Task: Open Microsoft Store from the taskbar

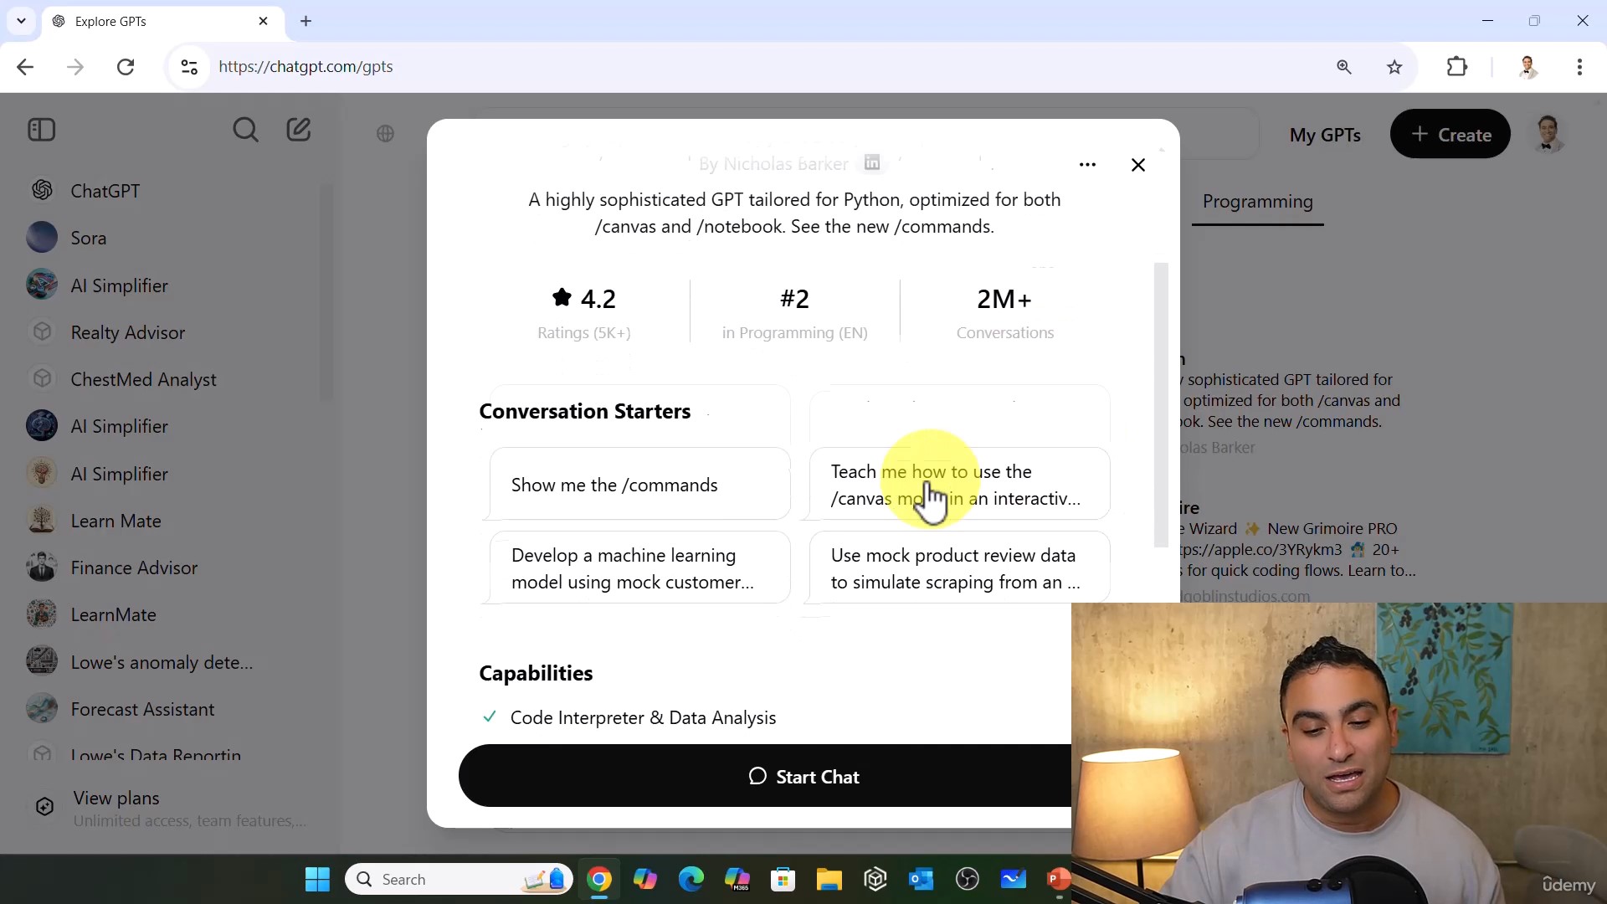Action: [783, 880]
